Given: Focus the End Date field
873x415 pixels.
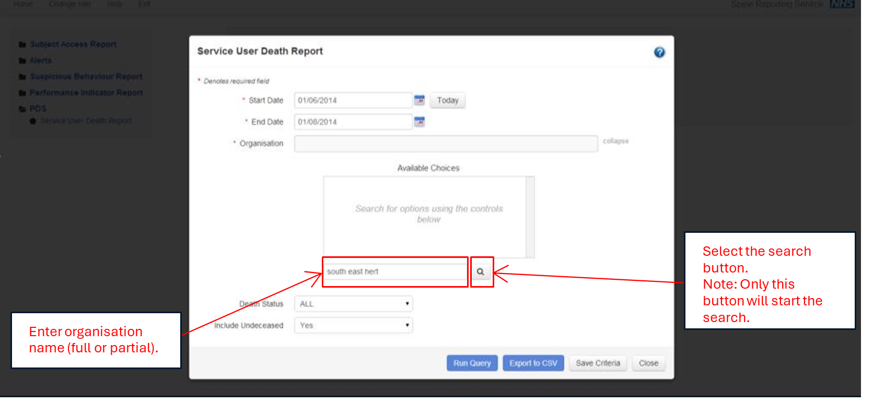Looking at the screenshot, I should coord(353,122).
